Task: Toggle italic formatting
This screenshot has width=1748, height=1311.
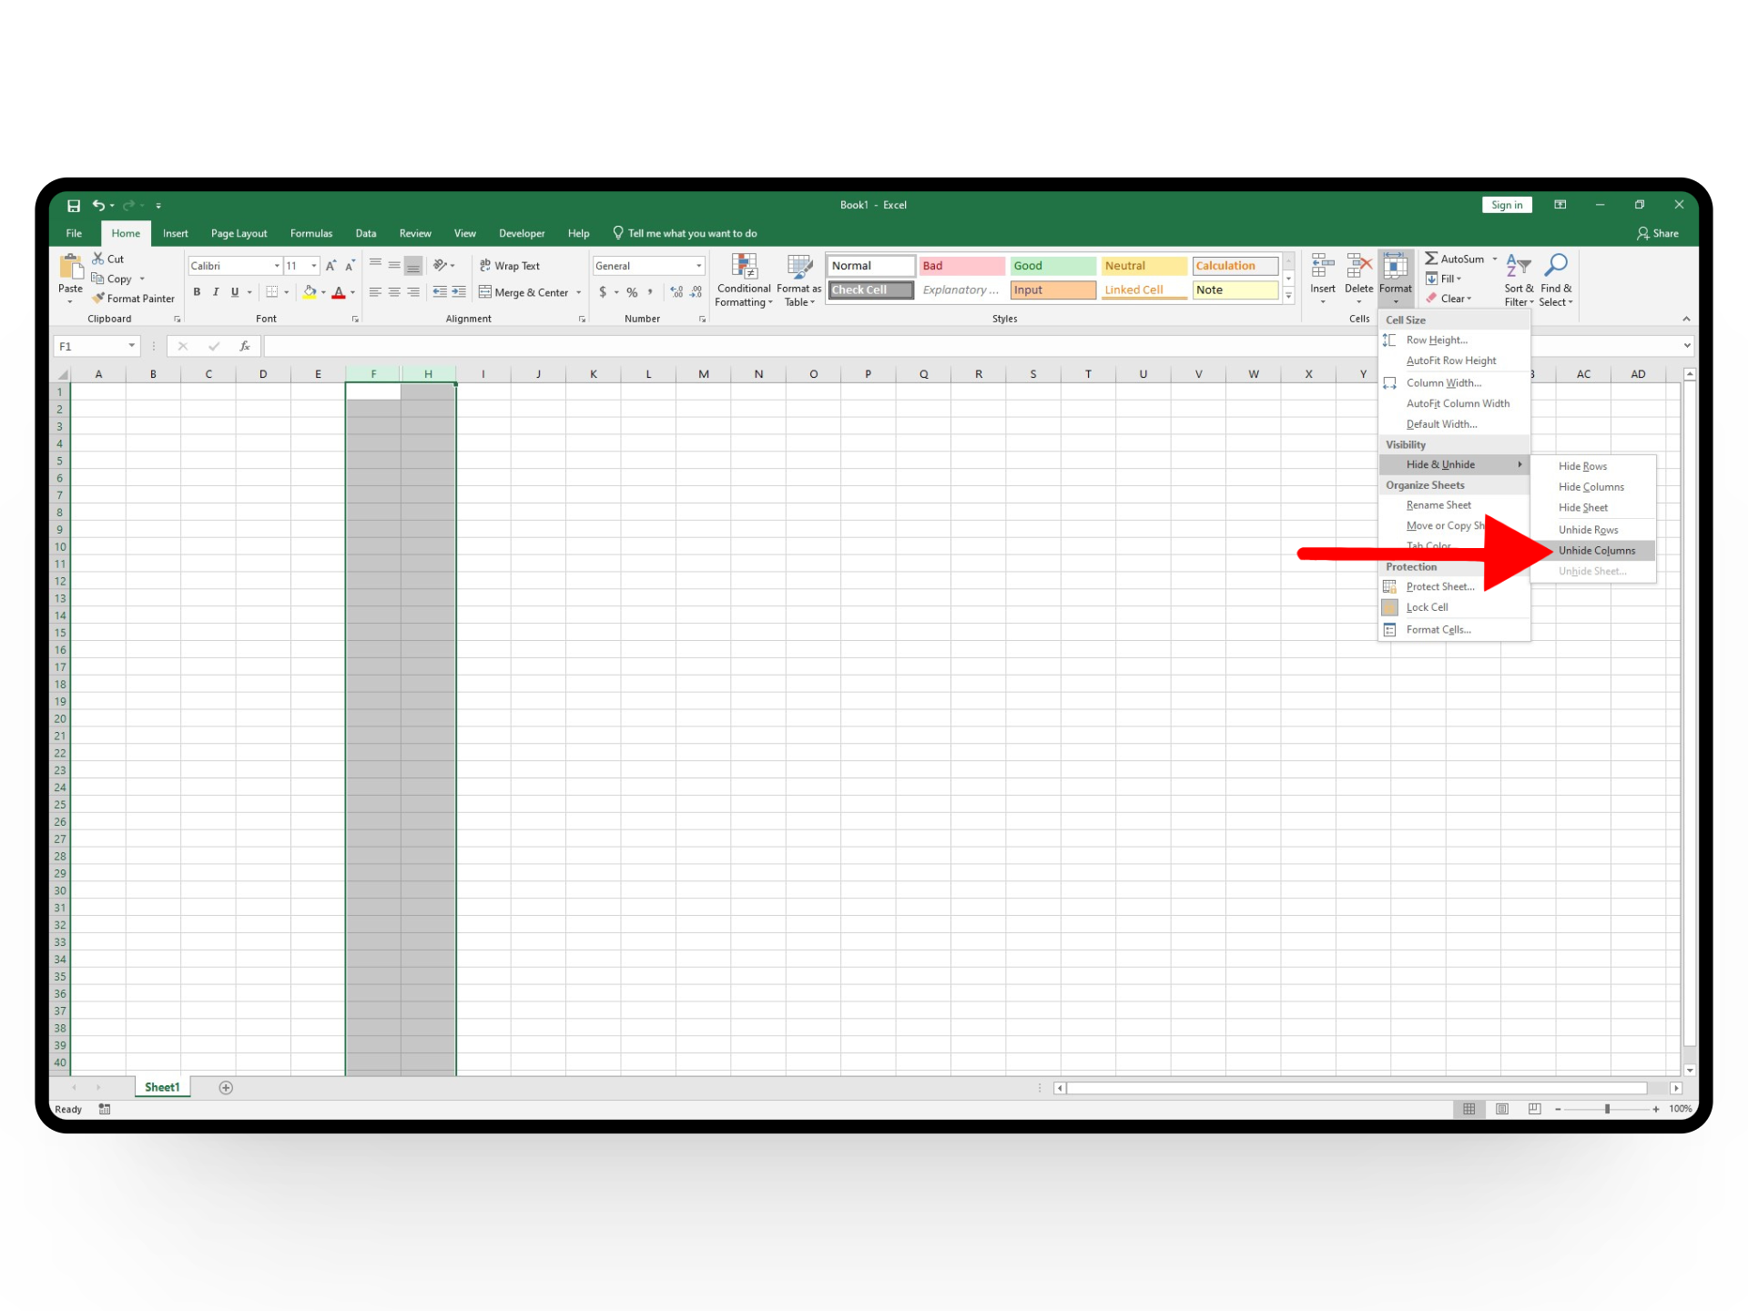Action: click(x=216, y=292)
